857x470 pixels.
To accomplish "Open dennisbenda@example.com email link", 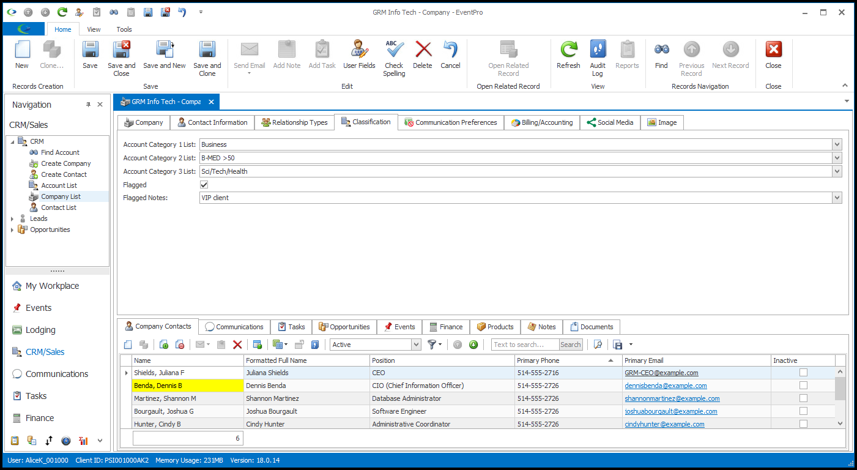I will click(x=666, y=386).
